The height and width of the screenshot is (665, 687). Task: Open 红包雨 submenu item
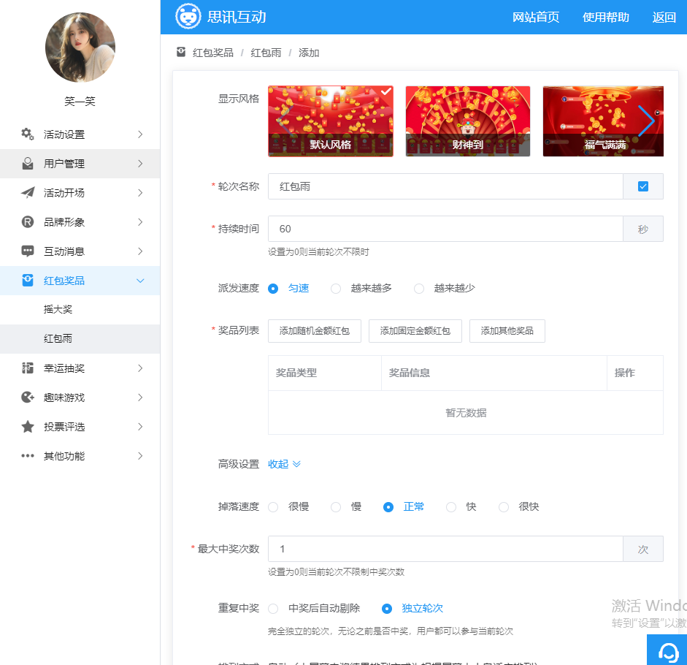pos(80,338)
